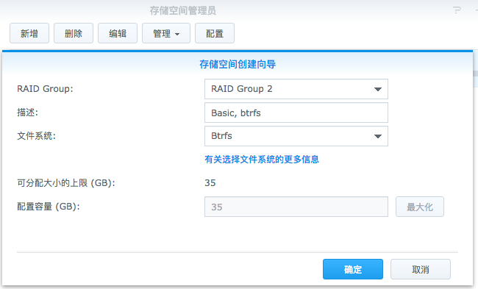Viewport: 478px width, 289px height.
Task: Click the 配置 toolbar button
Action: (x=215, y=33)
